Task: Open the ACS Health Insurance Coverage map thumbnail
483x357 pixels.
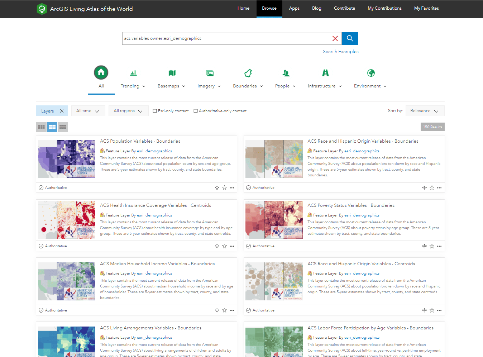Action: pyautogui.click(x=67, y=220)
